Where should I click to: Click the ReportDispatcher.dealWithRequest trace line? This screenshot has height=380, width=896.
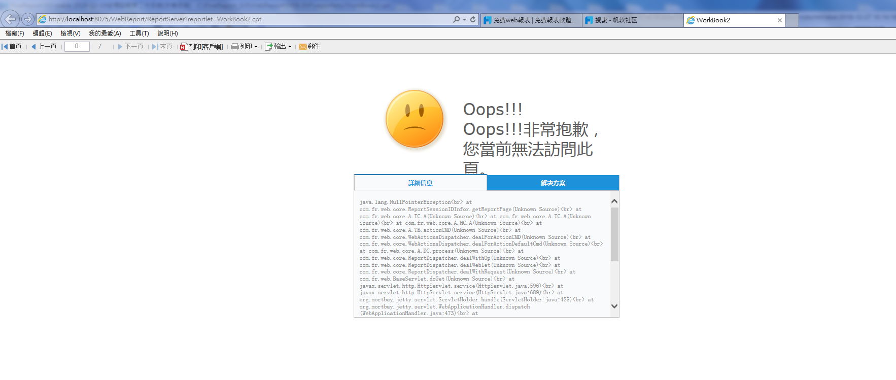[467, 272]
